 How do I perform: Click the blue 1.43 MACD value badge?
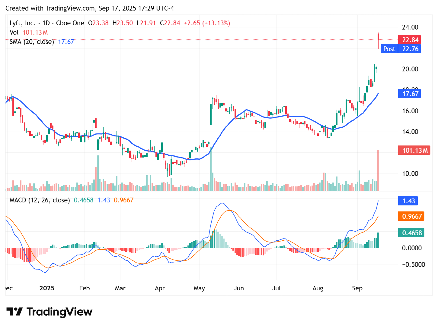(408, 201)
